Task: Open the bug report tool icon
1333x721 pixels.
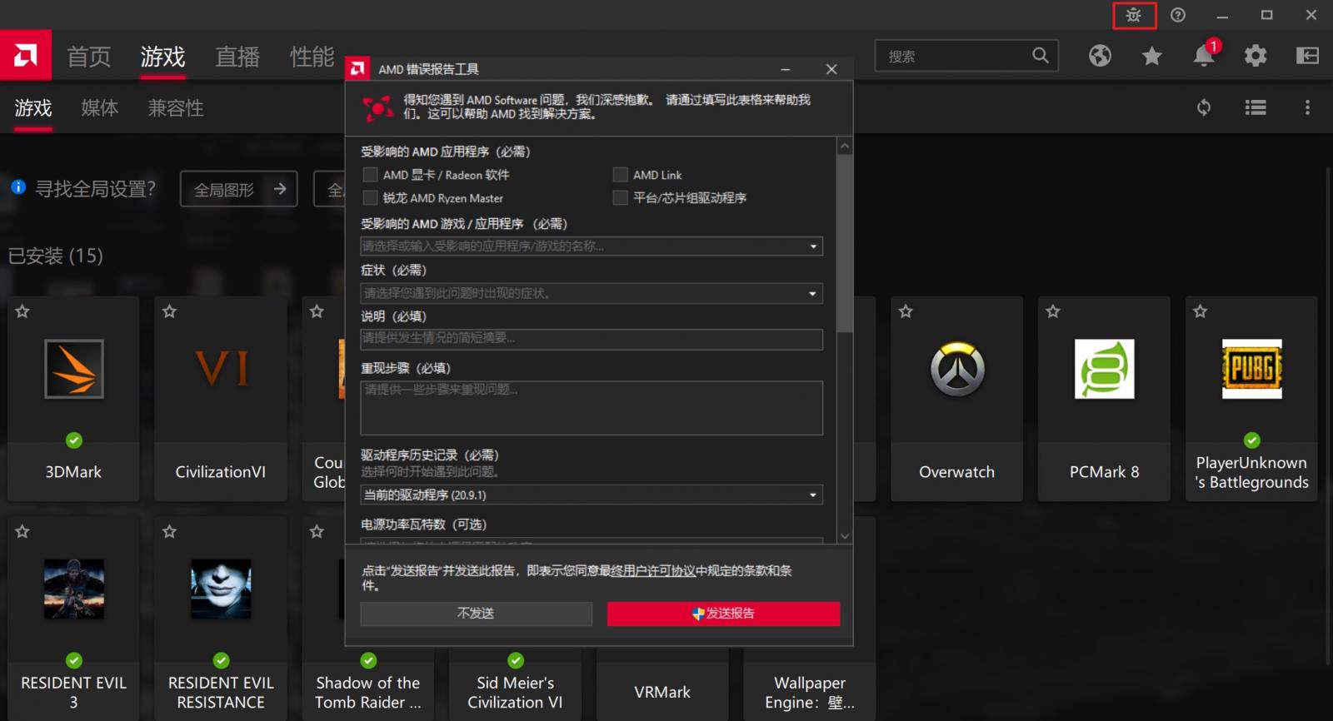Action: (x=1134, y=15)
